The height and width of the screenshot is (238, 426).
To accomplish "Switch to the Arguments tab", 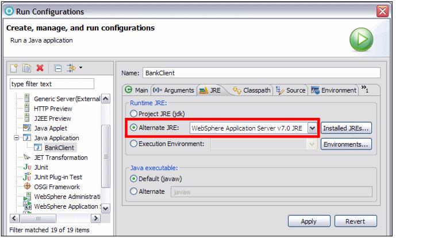I will pos(174,90).
